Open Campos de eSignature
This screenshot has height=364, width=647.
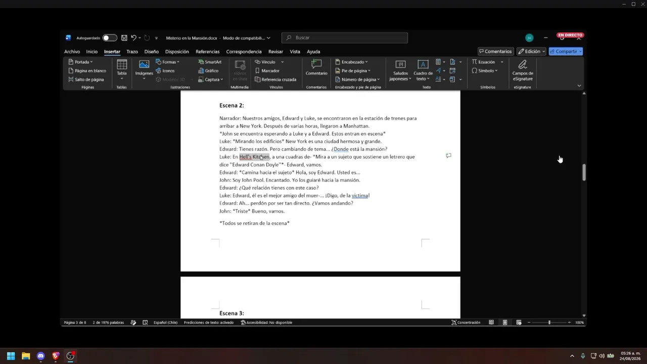[x=523, y=70]
